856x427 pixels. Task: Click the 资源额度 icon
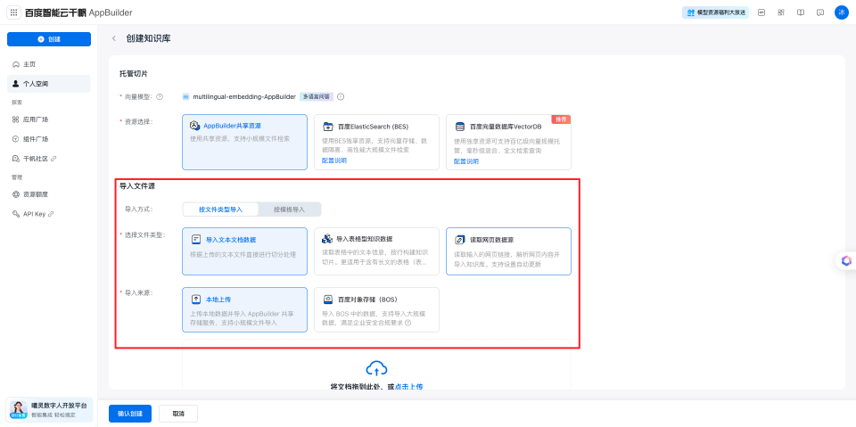point(15,194)
